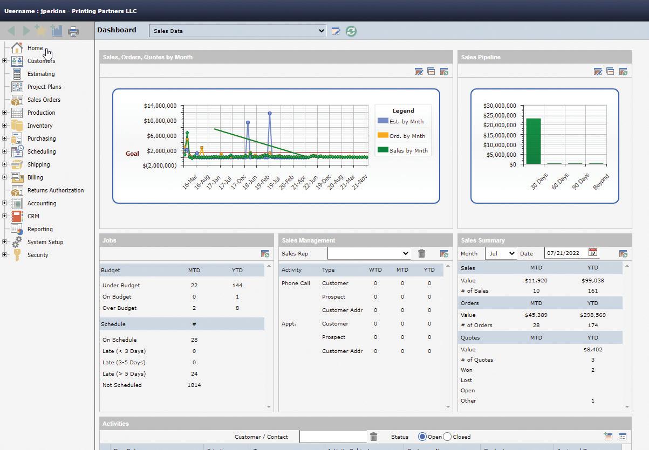
Task: Click the list icon in Sales Pipeline panel
Action: [x=610, y=71]
